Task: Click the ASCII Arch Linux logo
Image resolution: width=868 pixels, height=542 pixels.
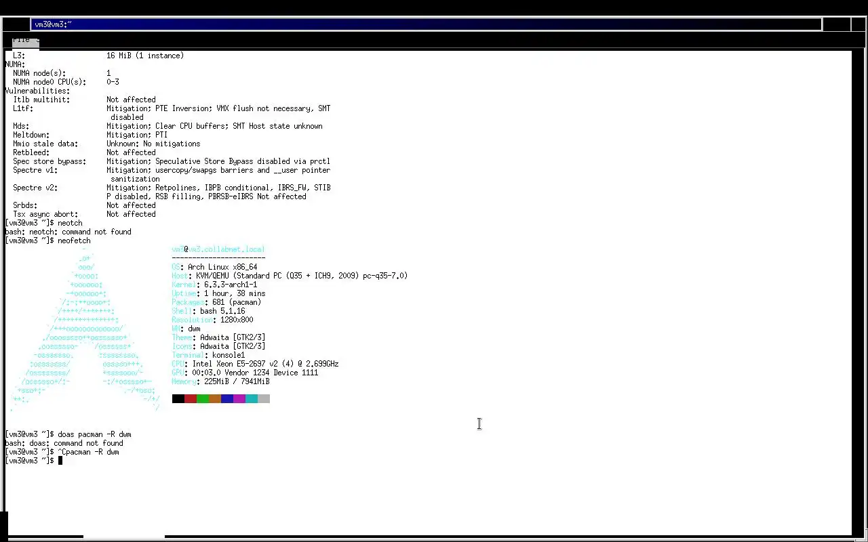Action: click(85, 329)
